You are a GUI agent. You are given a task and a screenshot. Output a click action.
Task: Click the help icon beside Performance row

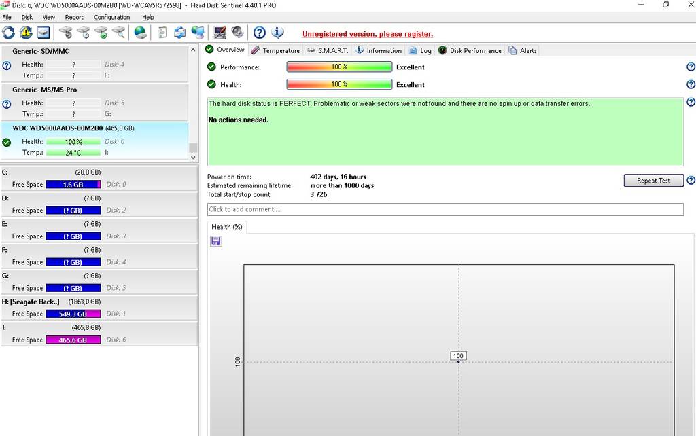691,67
